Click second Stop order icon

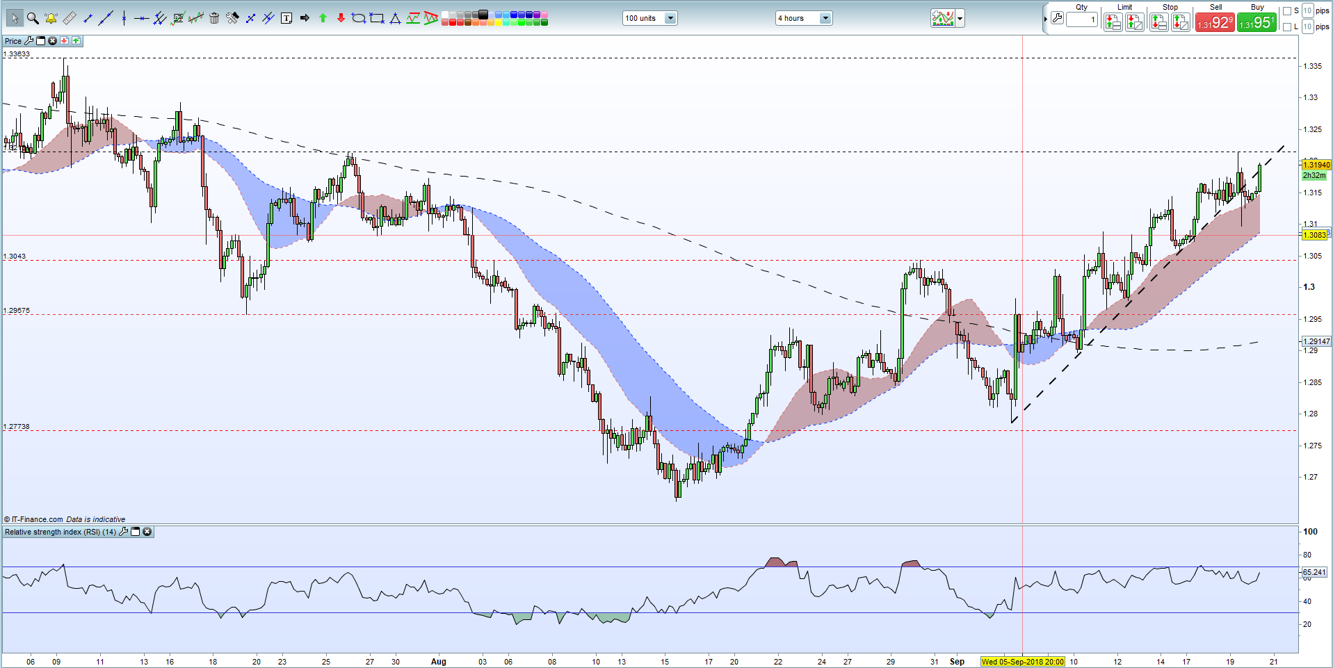[x=1181, y=22]
